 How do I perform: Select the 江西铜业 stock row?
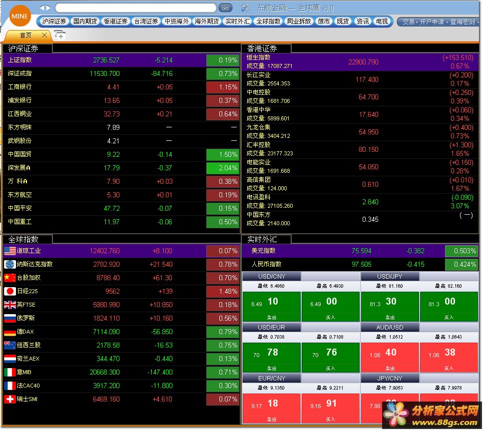pos(121,114)
